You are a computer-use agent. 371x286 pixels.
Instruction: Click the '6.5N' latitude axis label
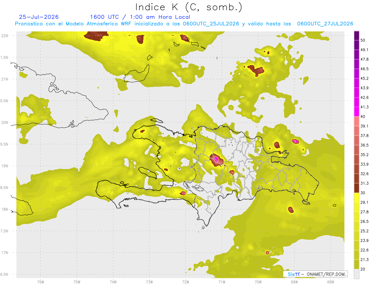tap(5, 274)
